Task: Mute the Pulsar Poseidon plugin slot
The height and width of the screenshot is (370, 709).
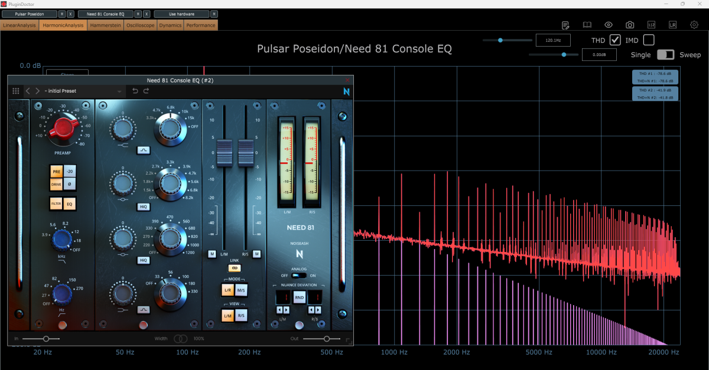Action: coord(63,14)
